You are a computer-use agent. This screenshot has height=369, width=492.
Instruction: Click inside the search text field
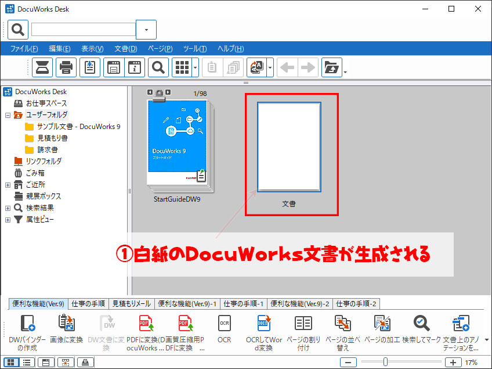[84, 30]
